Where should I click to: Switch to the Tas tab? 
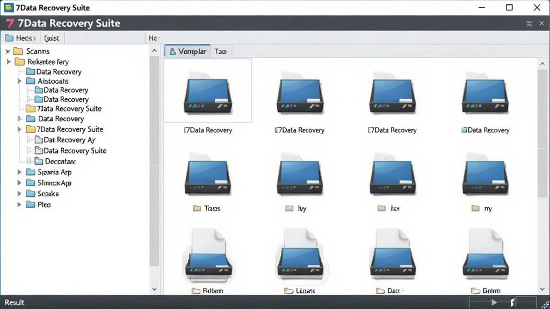tap(221, 51)
